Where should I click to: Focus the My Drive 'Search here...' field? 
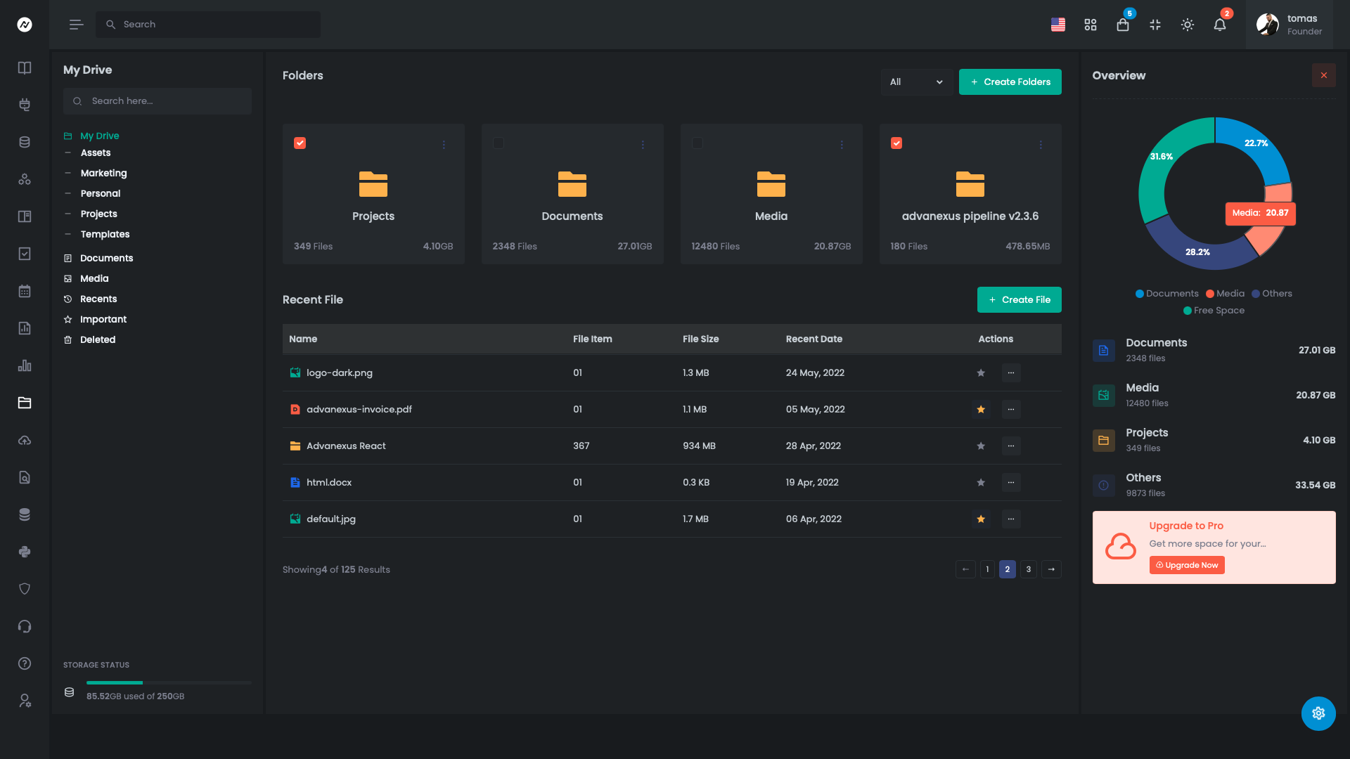[x=157, y=101]
